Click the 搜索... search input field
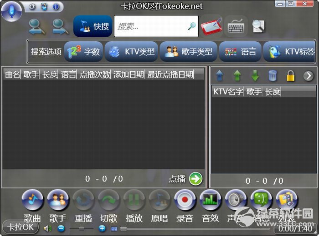The height and width of the screenshot is (236, 319). 156,26
